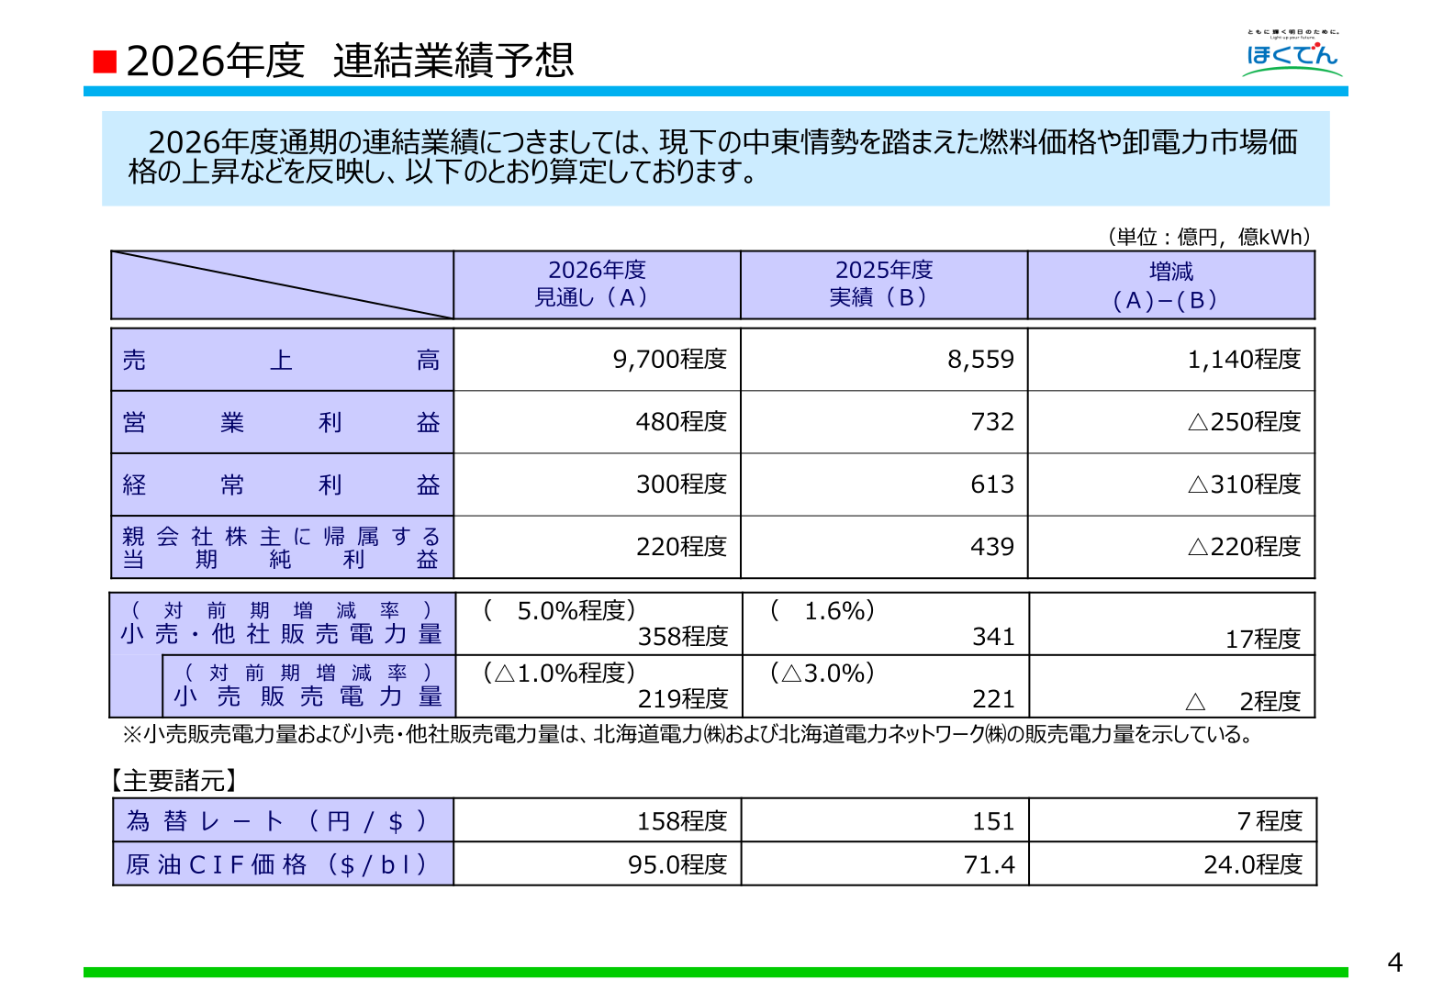Viewport: 1432px width, 991px height.
Task: Click the '(1.6%)' growth rate
Action: [x=823, y=610]
